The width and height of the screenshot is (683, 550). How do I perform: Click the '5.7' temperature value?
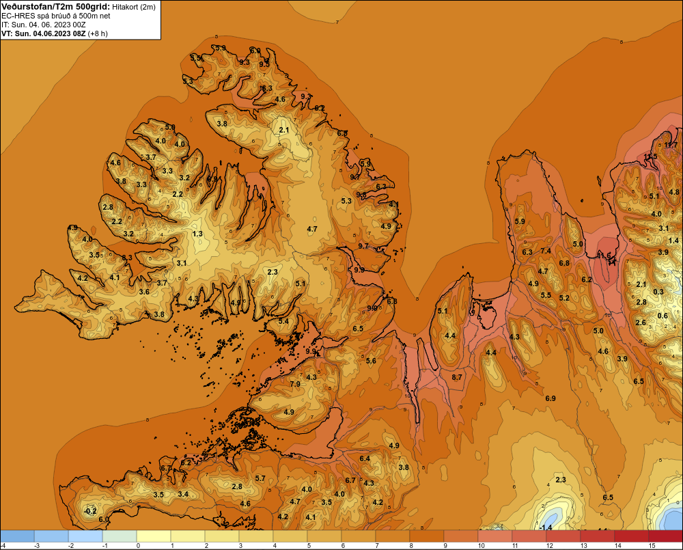[260, 478]
